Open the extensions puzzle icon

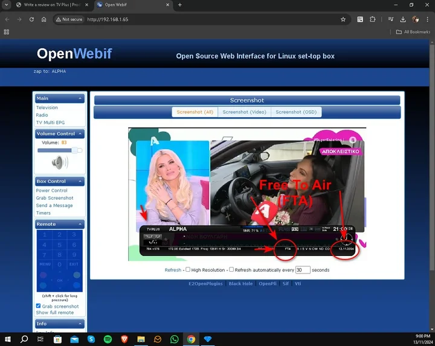(373, 19)
